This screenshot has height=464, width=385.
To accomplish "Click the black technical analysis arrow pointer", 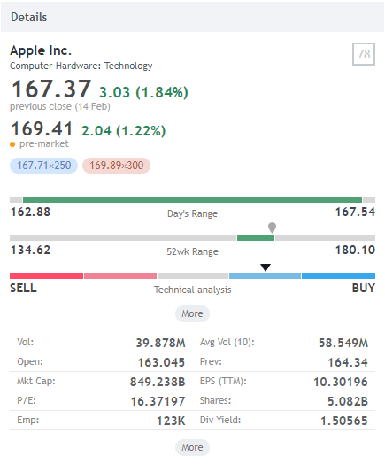I will [x=266, y=267].
